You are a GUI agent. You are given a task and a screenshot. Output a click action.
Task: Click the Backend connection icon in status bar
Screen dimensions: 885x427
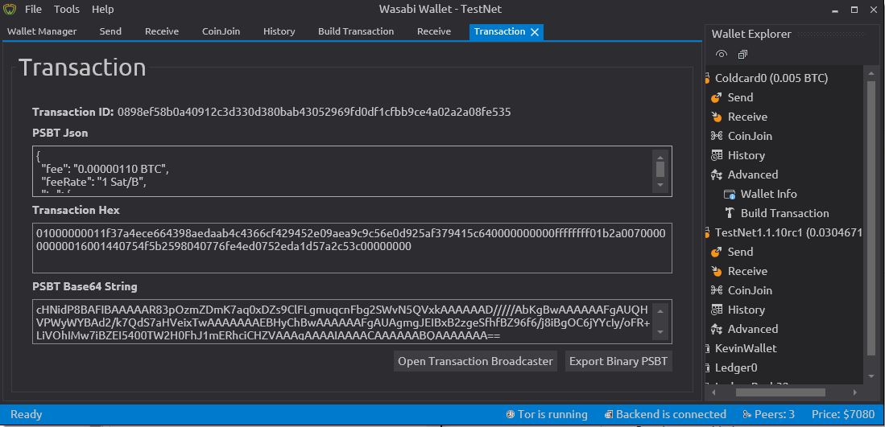[x=609, y=415]
